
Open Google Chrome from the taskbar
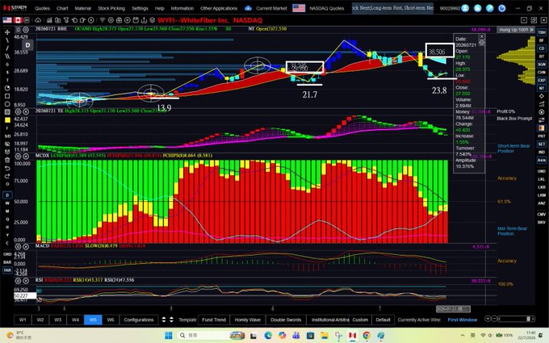click(367, 335)
